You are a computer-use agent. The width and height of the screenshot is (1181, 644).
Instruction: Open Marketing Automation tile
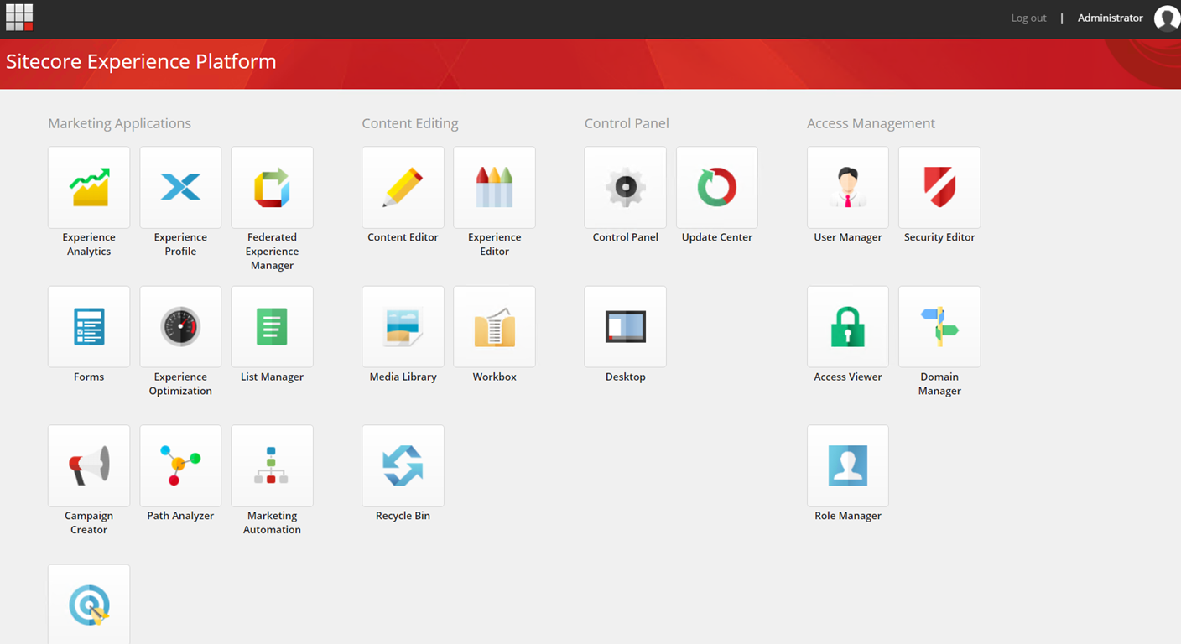(272, 465)
